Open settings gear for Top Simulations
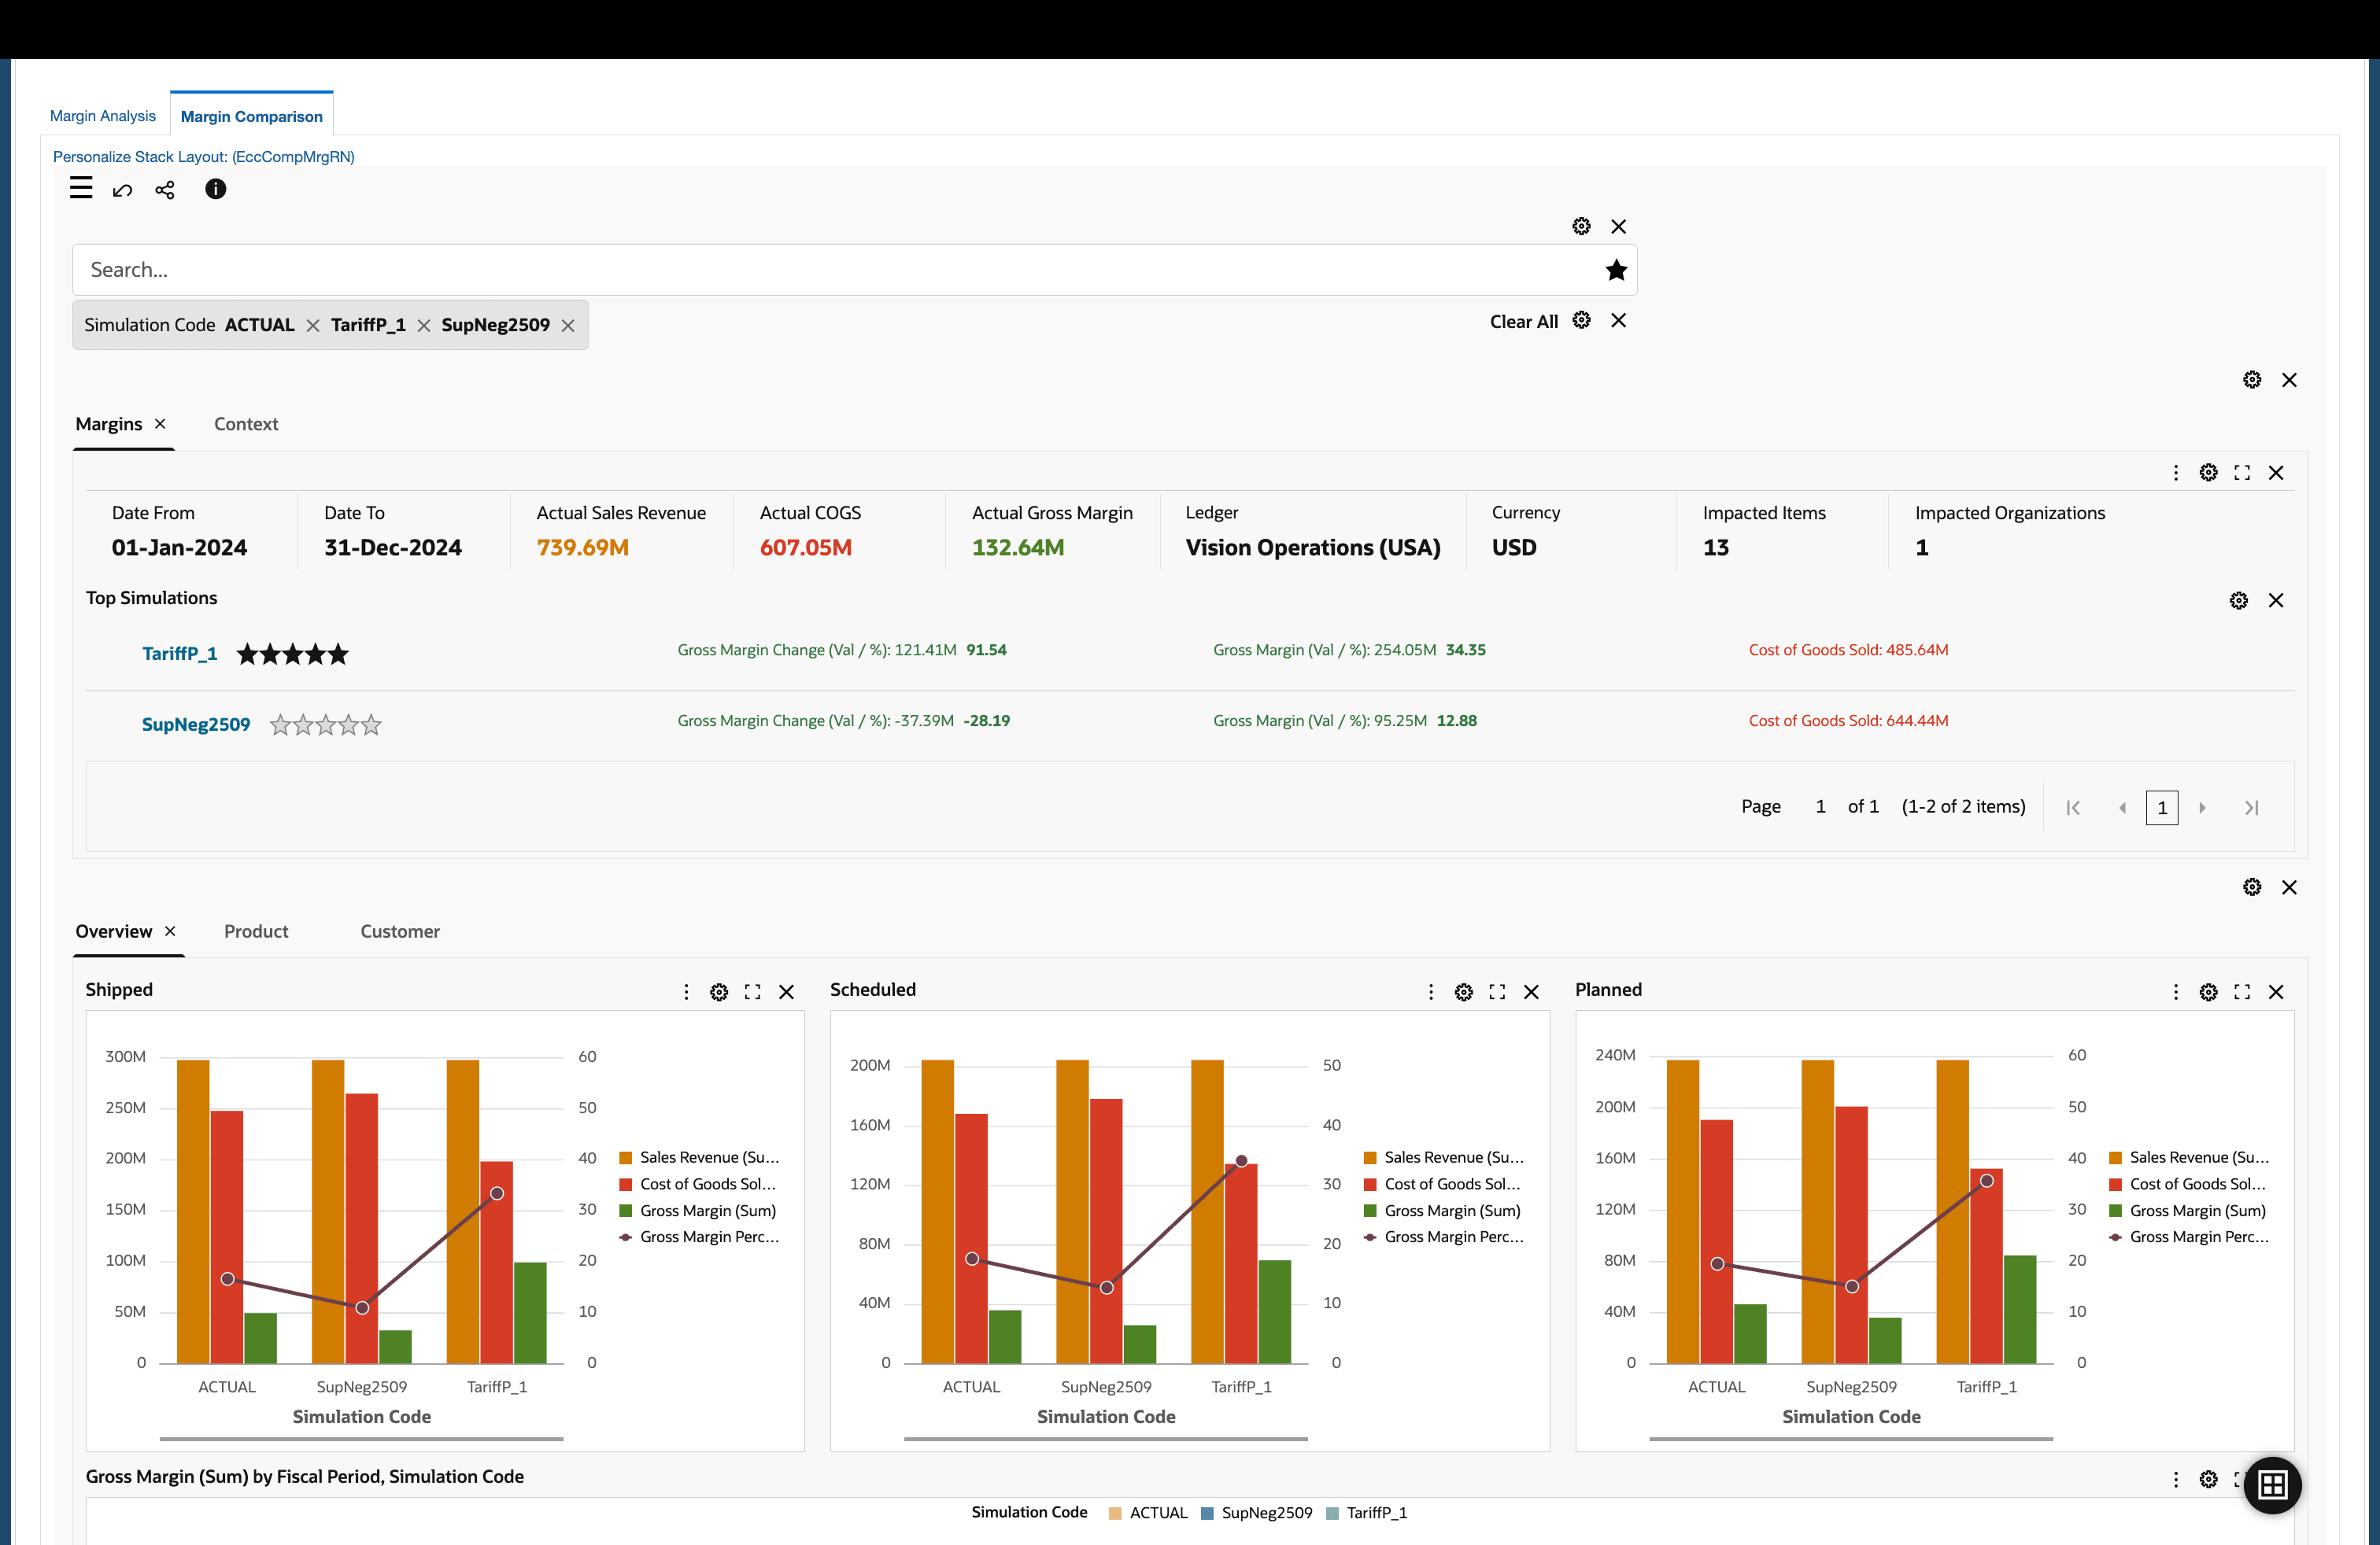This screenshot has height=1545, width=2380. tap(2238, 600)
